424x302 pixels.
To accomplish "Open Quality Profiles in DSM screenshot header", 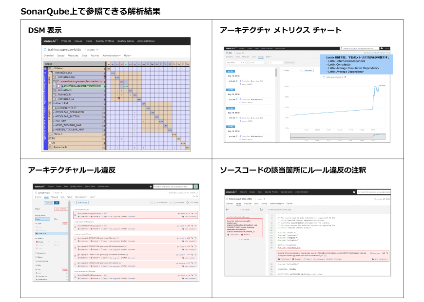I will [x=105, y=41].
